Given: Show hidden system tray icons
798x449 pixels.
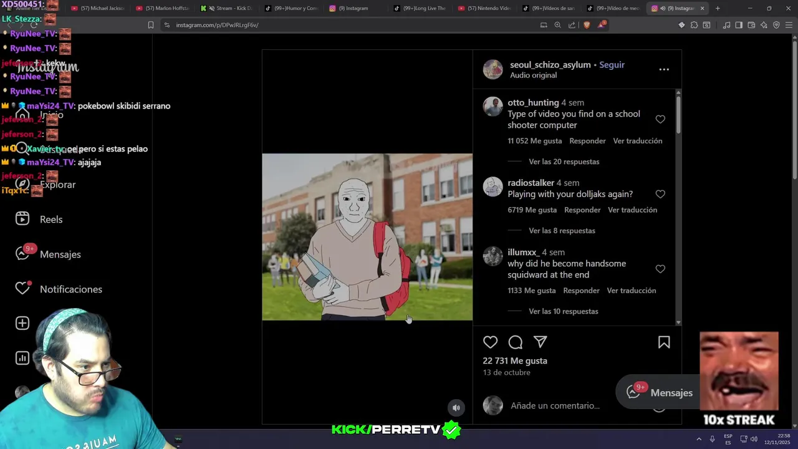Looking at the screenshot, I should pyautogui.click(x=699, y=439).
